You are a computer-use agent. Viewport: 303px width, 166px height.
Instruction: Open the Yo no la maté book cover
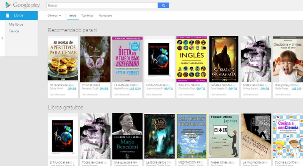(x=95, y=59)
